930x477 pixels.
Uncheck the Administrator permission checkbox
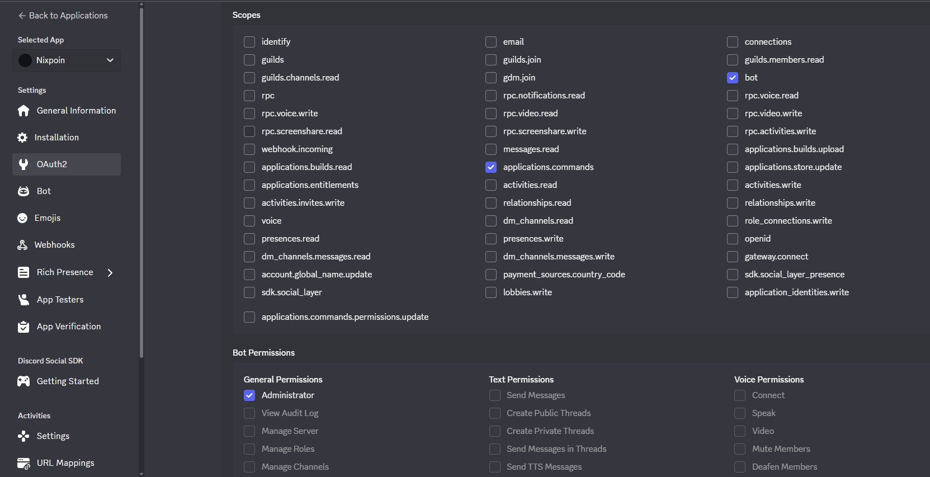[249, 395]
